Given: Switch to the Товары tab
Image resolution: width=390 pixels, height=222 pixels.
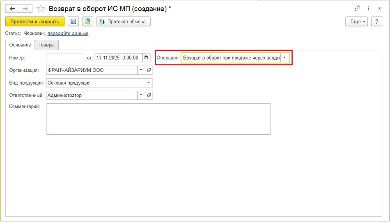Looking at the screenshot, I should 47,45.
